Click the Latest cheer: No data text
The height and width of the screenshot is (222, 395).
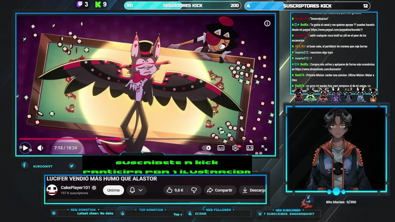click(95, 213)
